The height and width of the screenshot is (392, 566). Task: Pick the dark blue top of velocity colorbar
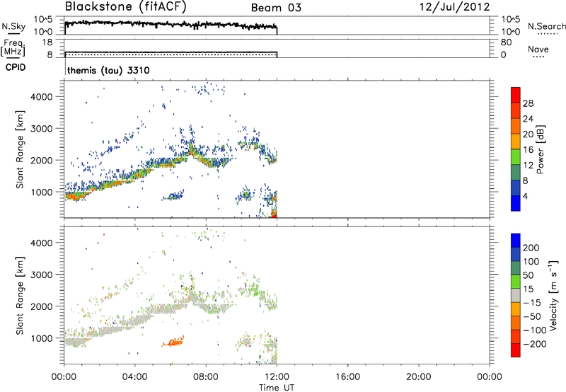[516, 241]
